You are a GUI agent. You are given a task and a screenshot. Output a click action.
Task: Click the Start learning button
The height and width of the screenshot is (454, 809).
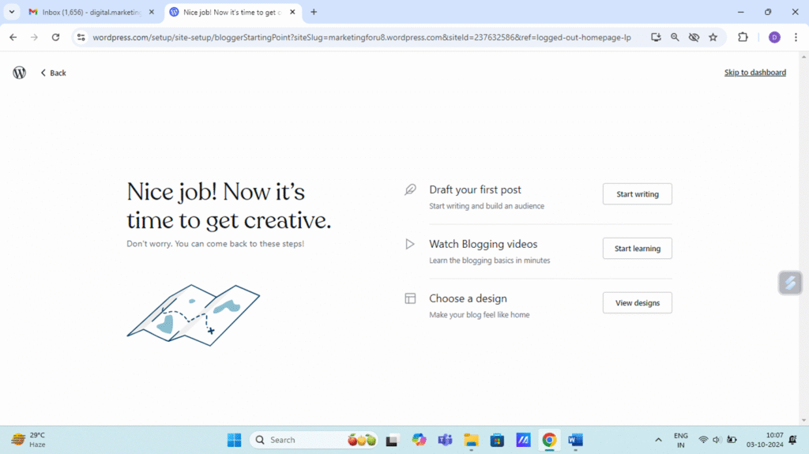pos(637,249)
